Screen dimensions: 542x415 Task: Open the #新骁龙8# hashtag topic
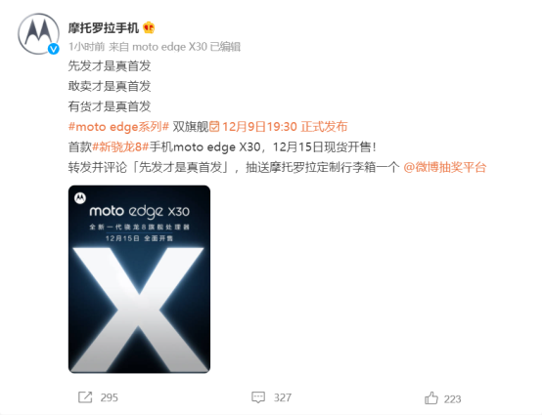(x=120, y=146)
